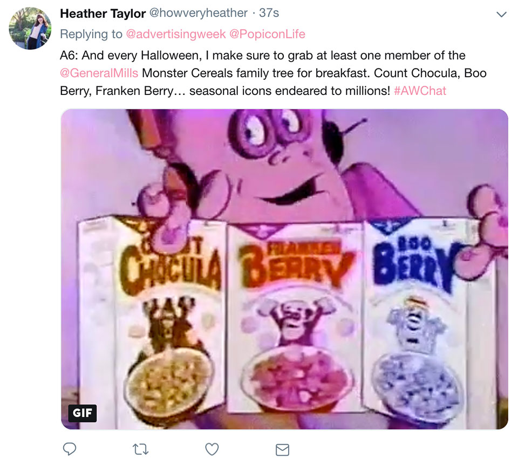Click the @howveryheather handle
The height and width of the screenshot is (464, 518).
(x=198, y=13)
